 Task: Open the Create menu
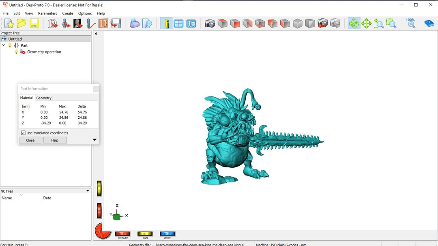[x=68, y=13]
